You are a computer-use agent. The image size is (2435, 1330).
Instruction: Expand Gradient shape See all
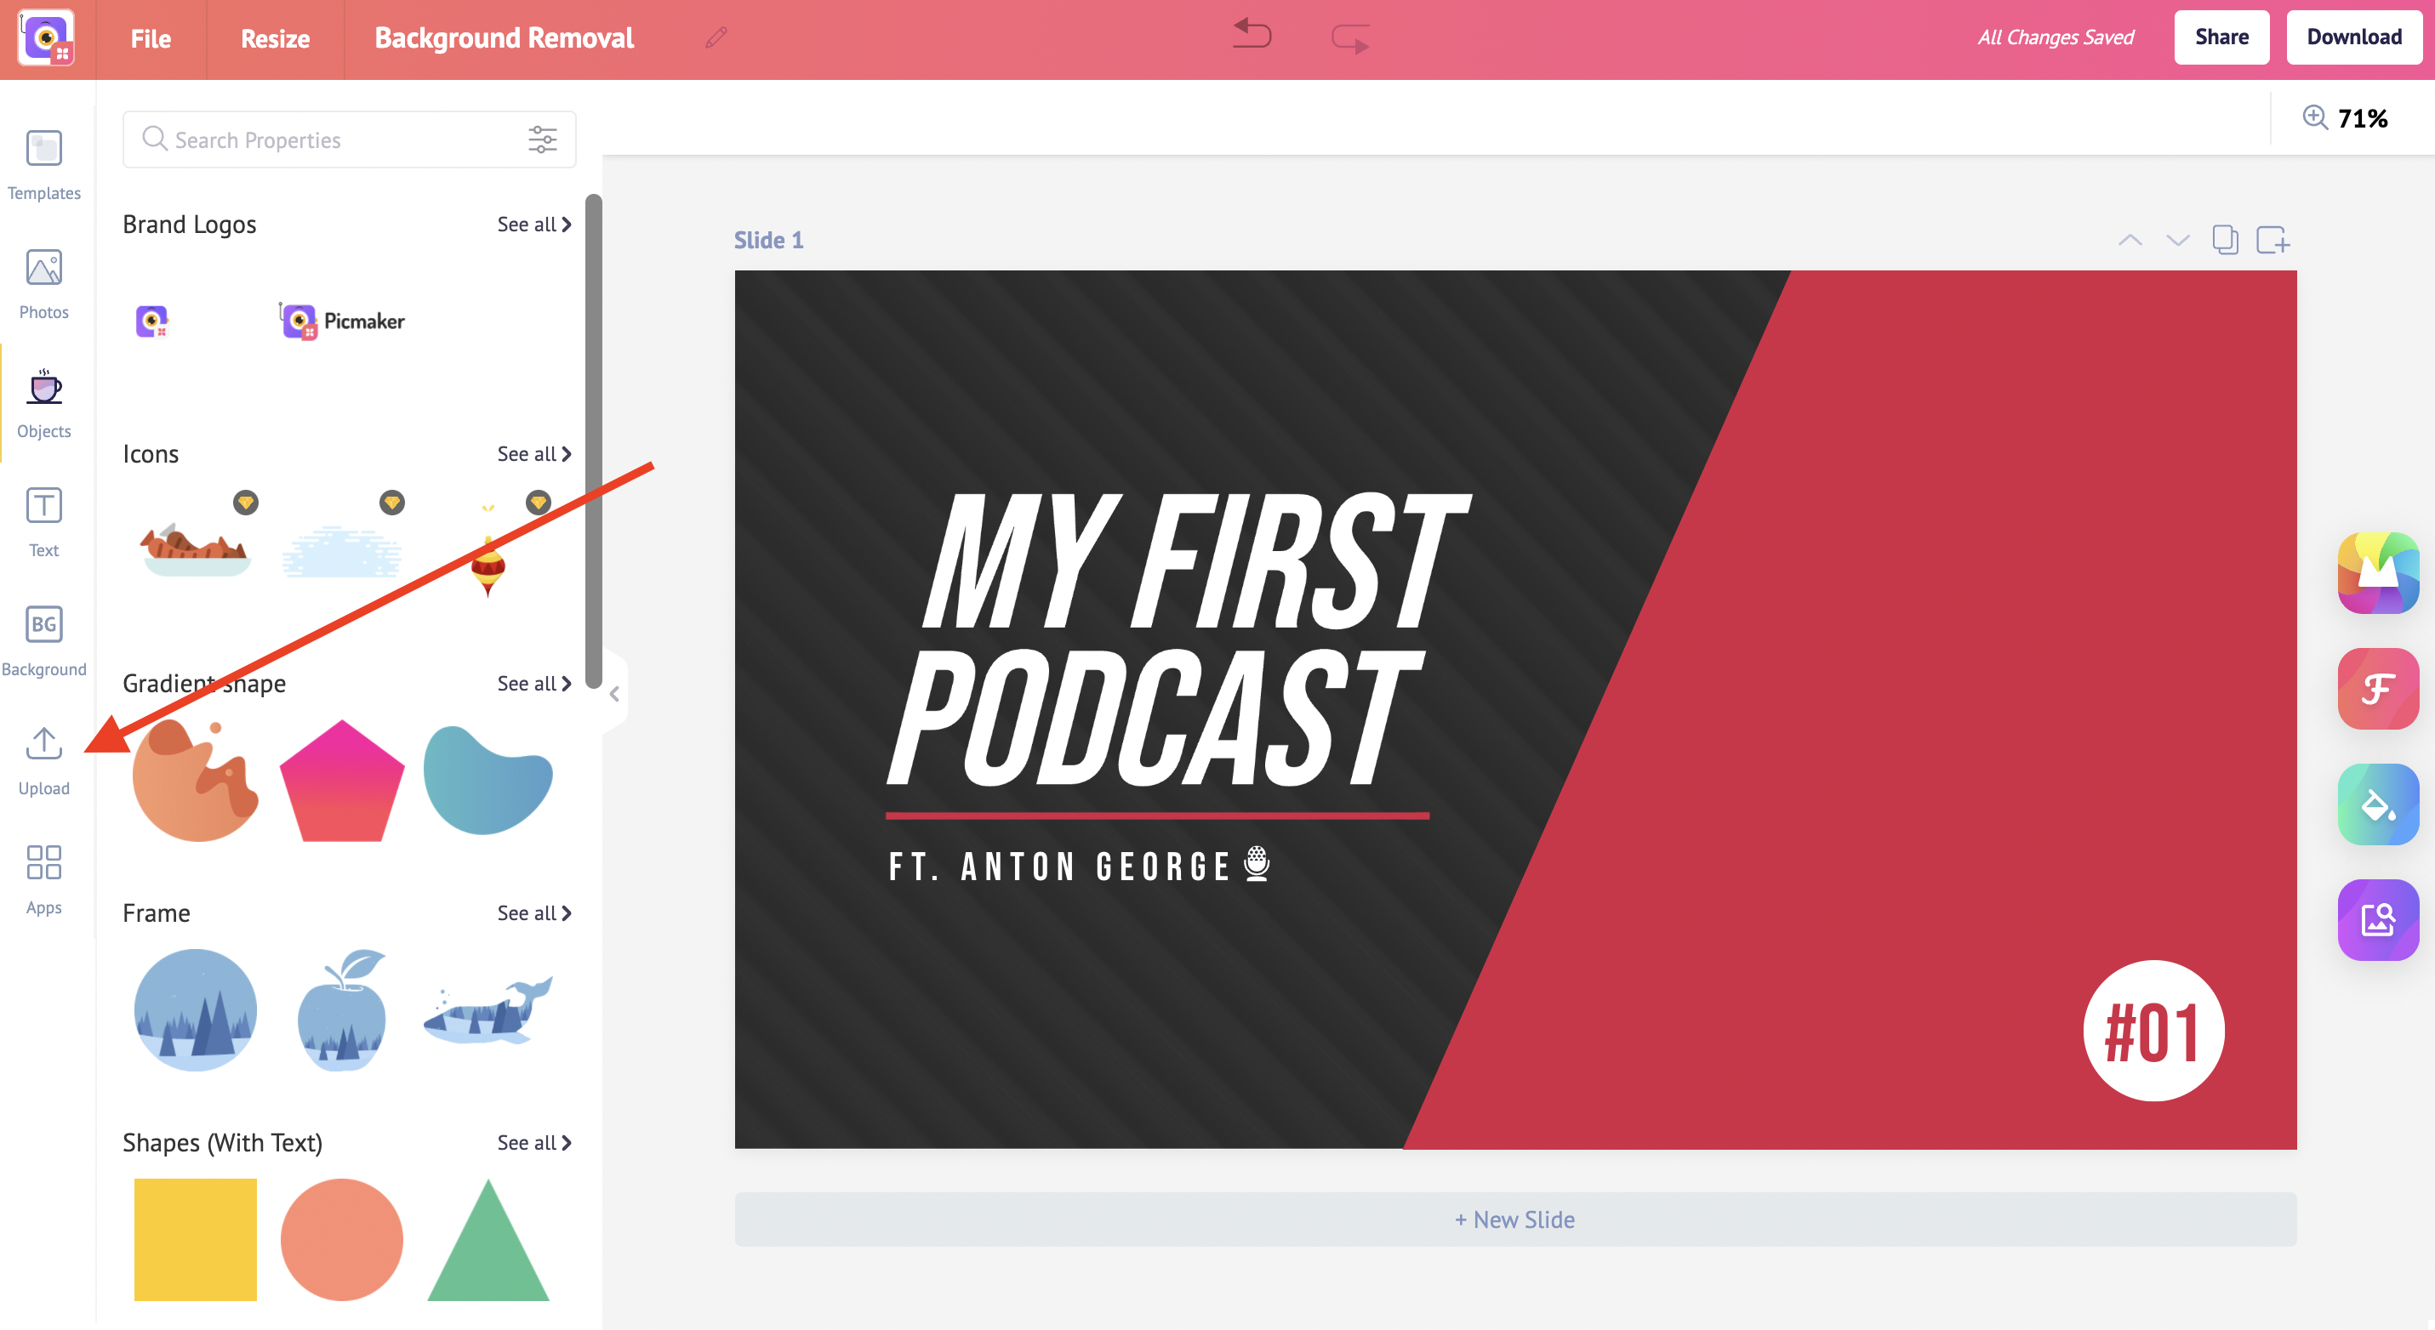pos(533,683)
